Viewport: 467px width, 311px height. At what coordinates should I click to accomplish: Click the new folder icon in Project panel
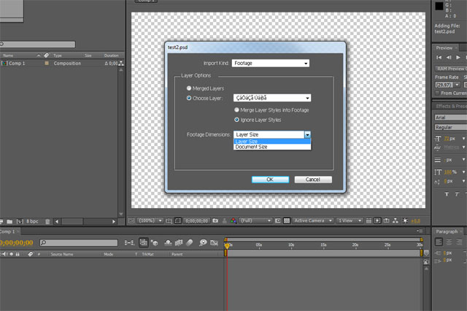[x=9, y=221]
